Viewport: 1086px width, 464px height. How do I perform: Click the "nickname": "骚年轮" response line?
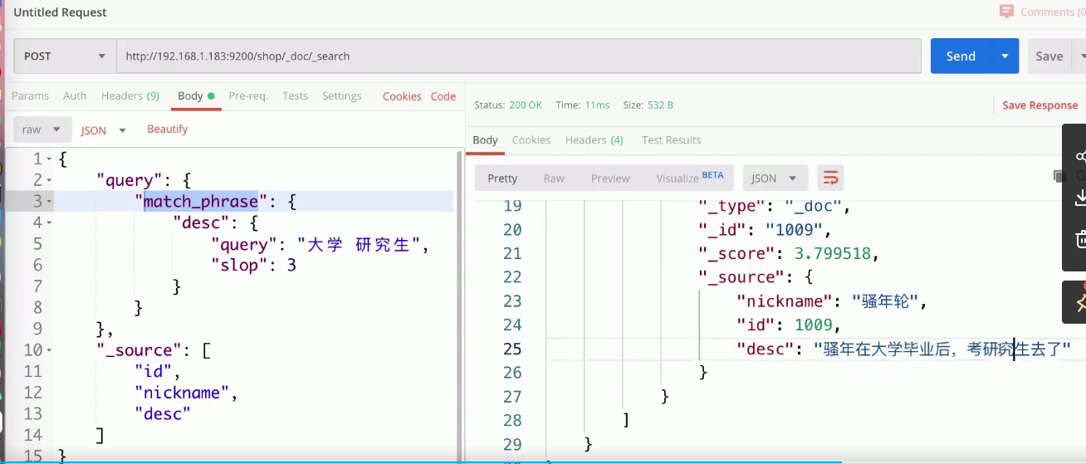(831, 301)
